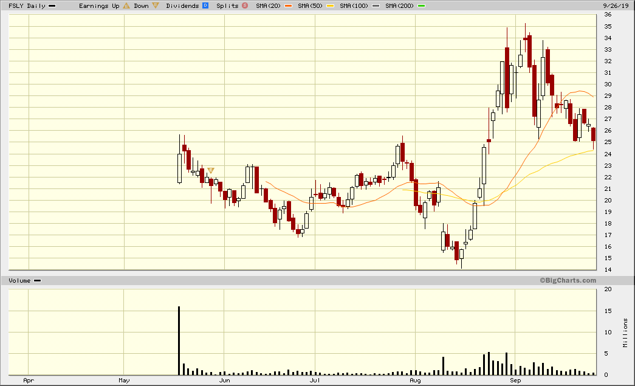The height and width of the screenshot is (386, 635).
Task: Click the black Volume legend swatch
Action: pos(37,281)
